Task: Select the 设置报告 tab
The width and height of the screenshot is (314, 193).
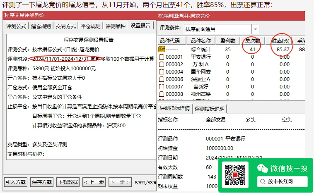Action: [140, 26]
